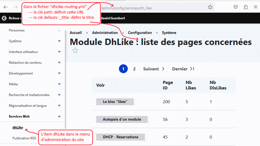Open the dhLike sidebar link
This screenshot has width=260, height=146.
pos(18,128)
